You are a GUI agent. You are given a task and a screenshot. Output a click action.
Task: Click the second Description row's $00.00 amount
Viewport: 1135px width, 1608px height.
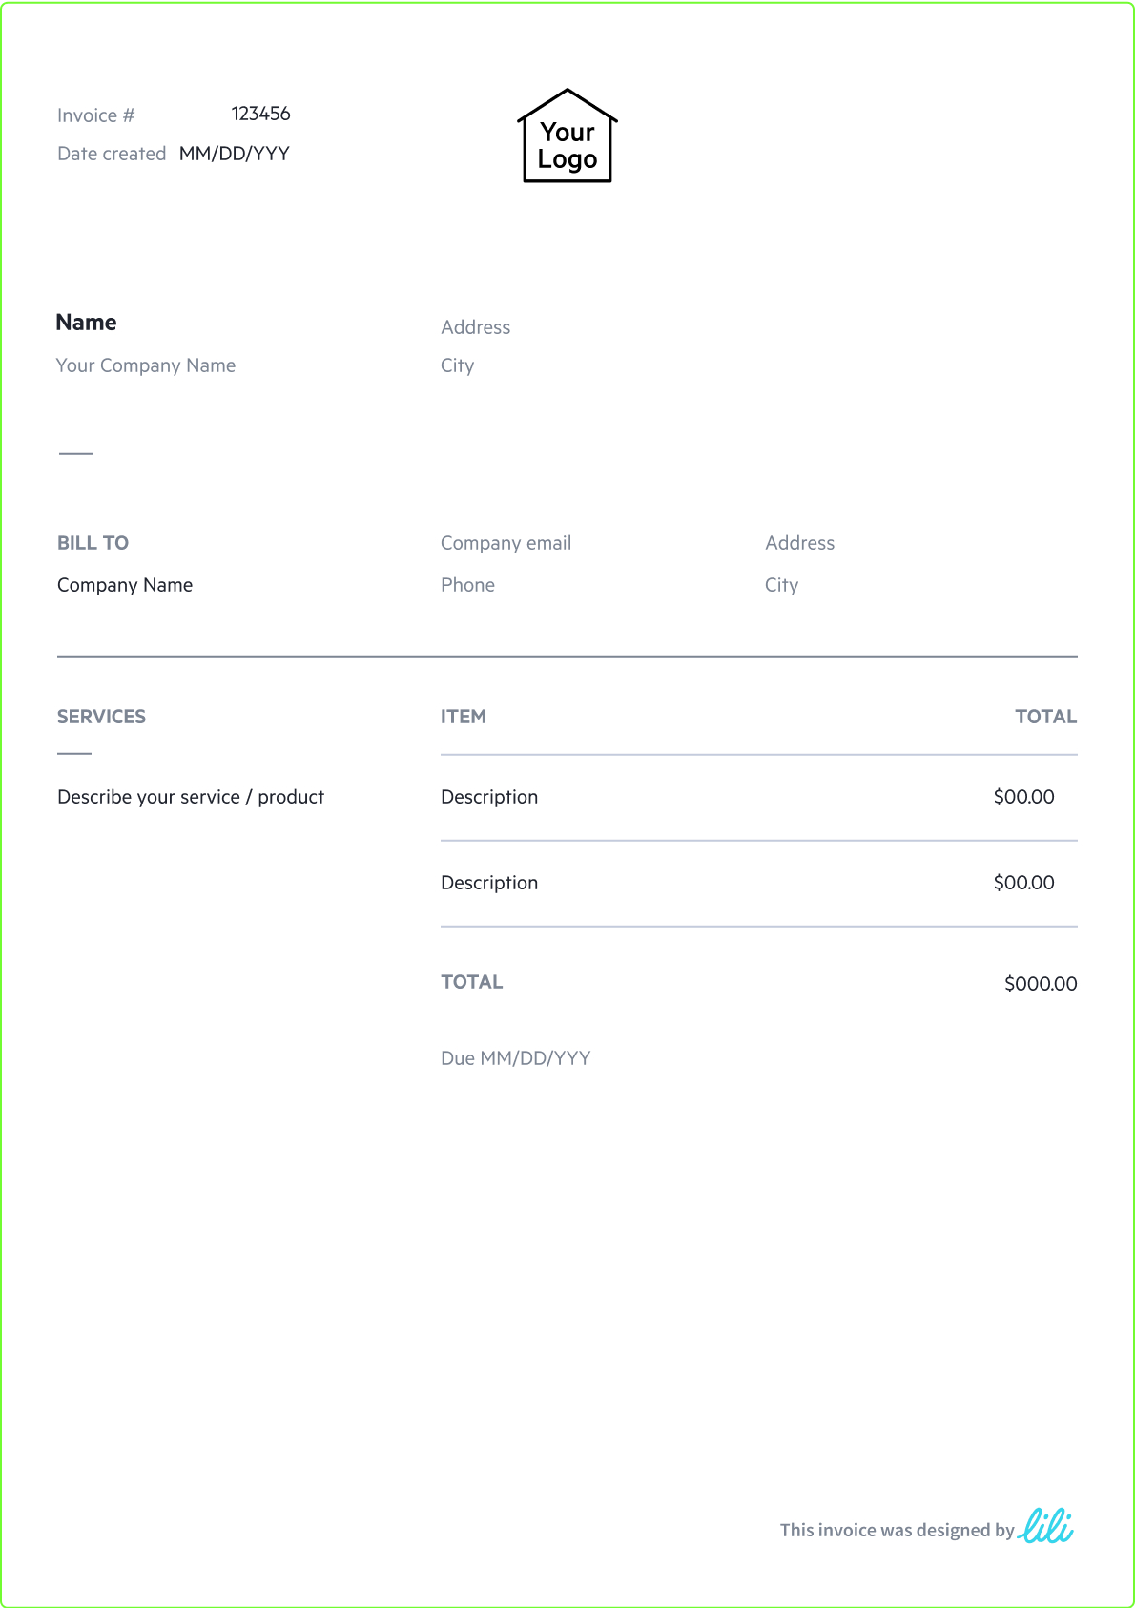point(1023,883)
